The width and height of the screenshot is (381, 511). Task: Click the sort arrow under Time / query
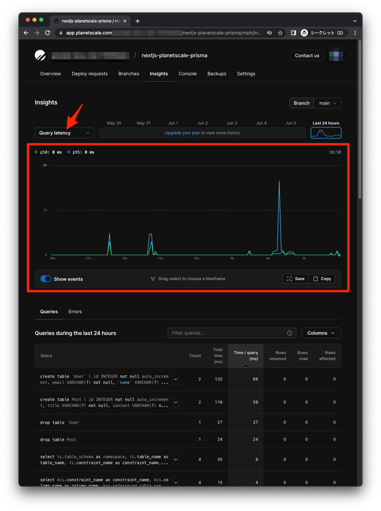tap(246, 367)
